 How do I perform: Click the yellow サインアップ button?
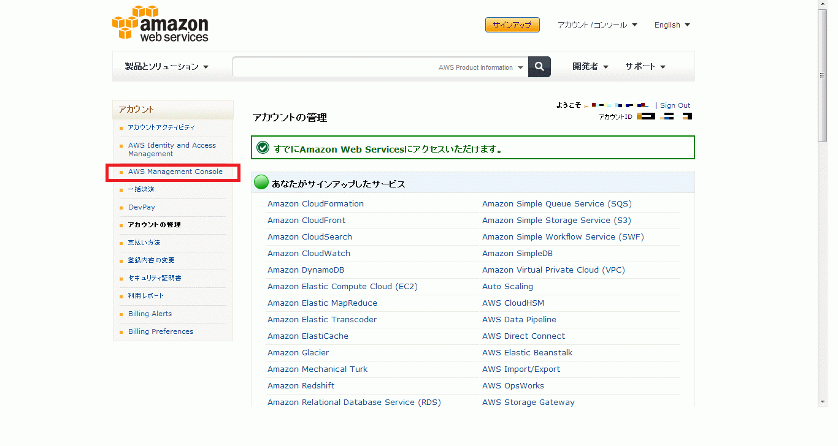tap(512, 25)
